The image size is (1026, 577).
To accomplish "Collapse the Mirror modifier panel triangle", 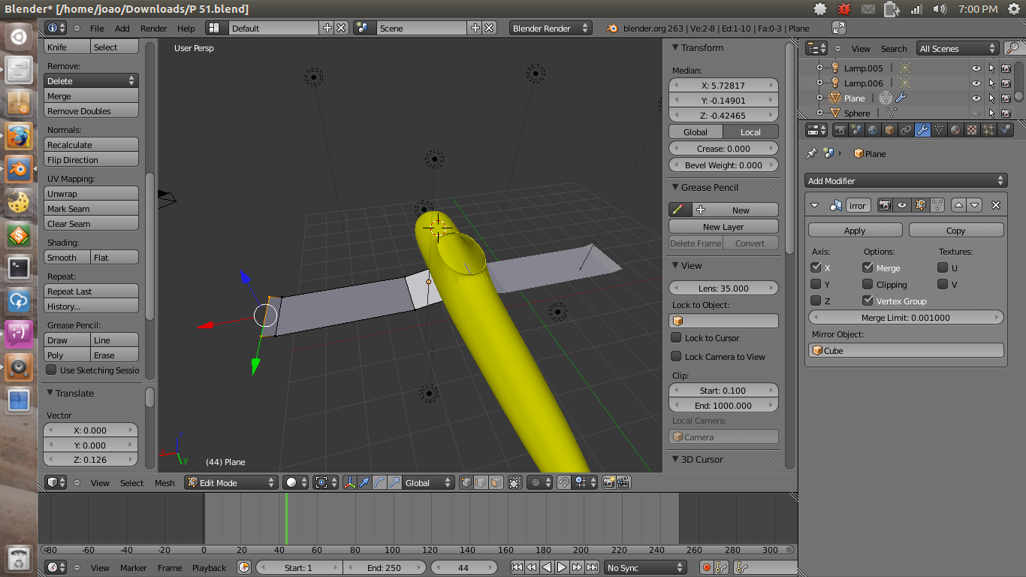I will (815, 205).
